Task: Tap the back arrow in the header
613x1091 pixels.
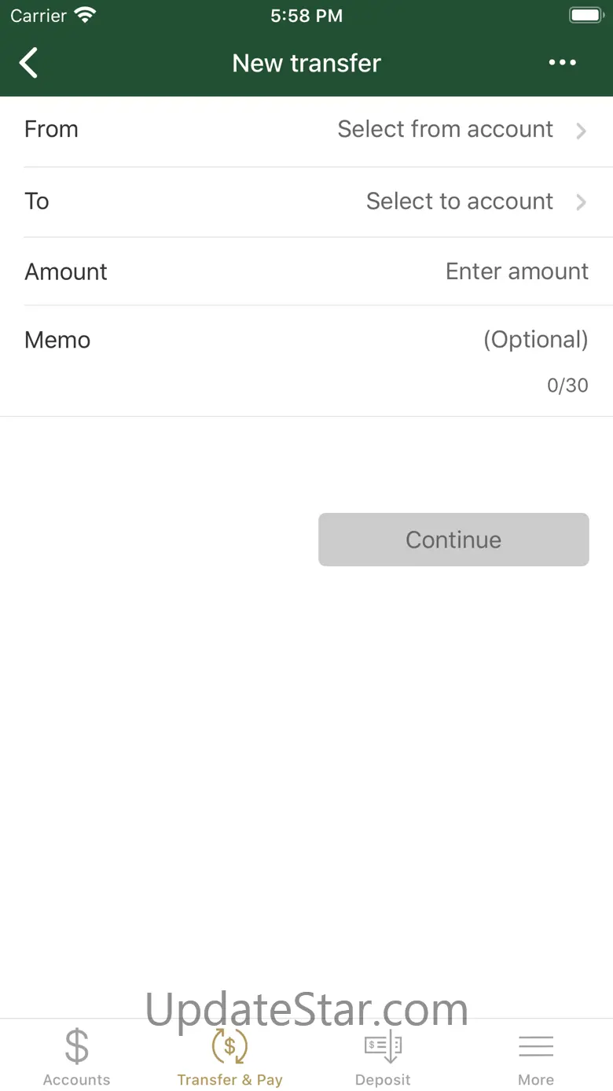Action: click(29, 63)
